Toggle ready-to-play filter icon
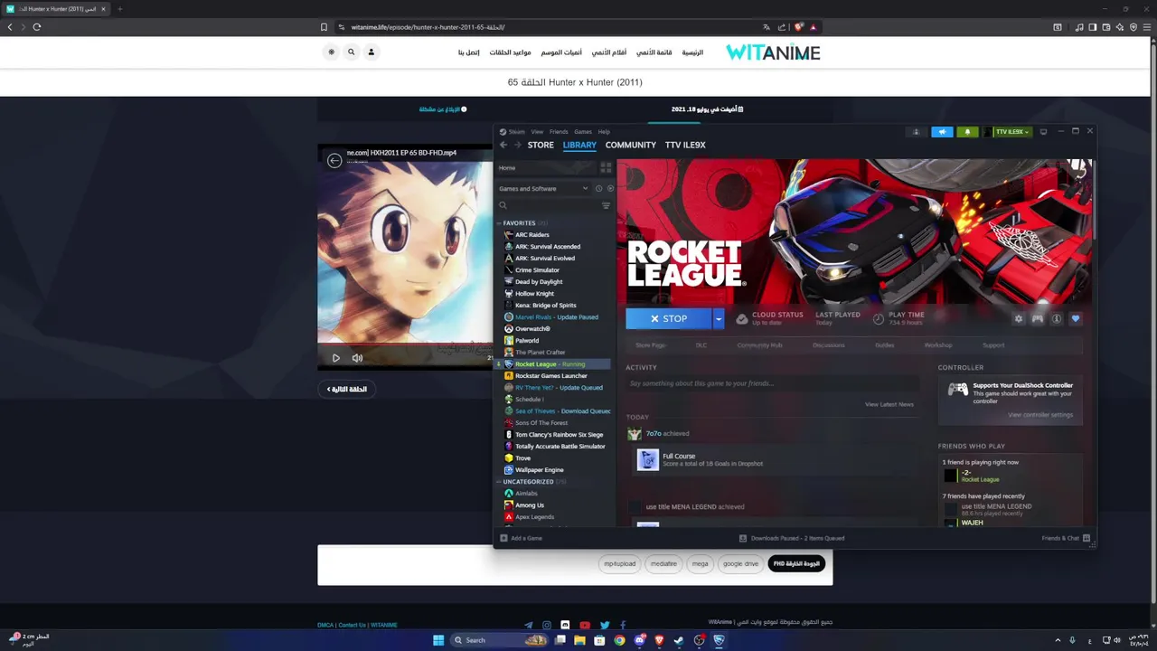The image size is (1157, 651). point(610,188)
